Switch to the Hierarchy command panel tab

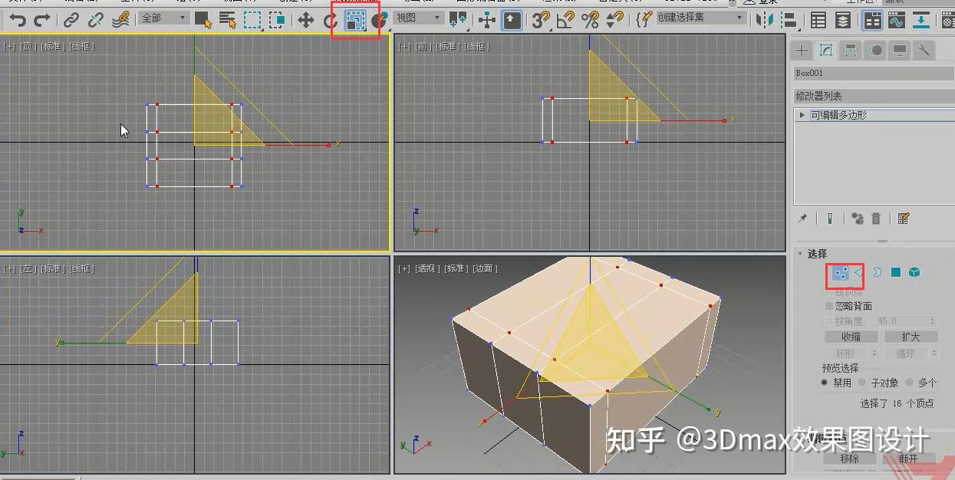coord(851,51)
